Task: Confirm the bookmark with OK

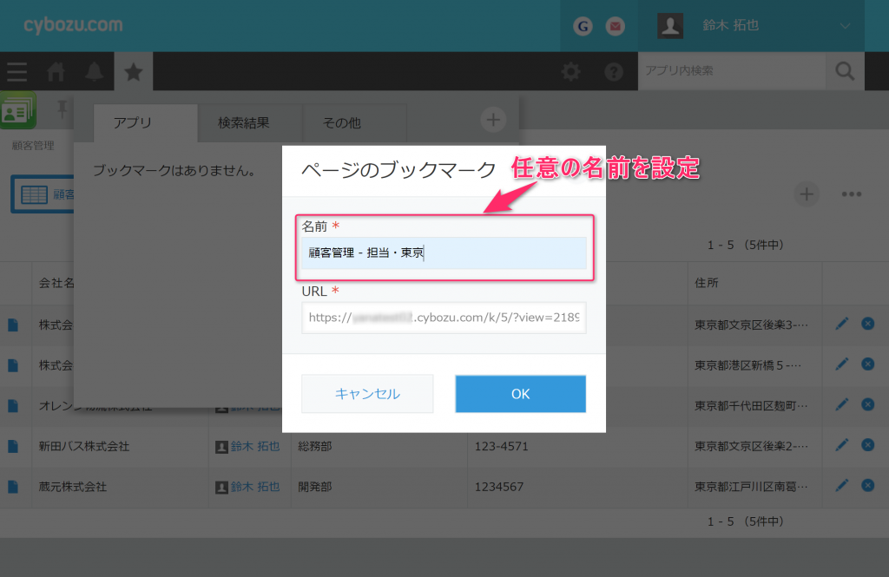Action: (x=521, y=394)
